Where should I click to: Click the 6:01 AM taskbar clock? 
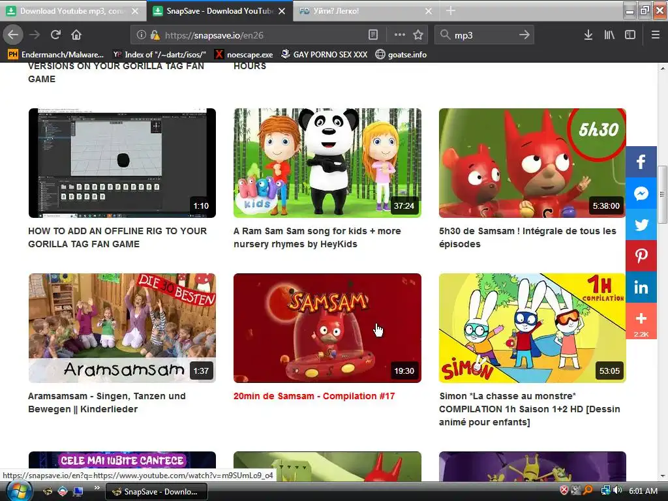(643, 491)
